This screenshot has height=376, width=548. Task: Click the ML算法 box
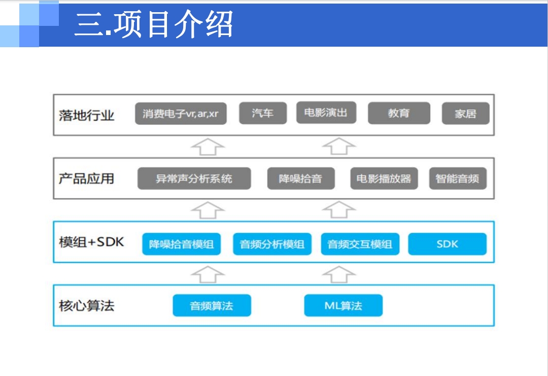pyautogui.click(x=343, y=305)
